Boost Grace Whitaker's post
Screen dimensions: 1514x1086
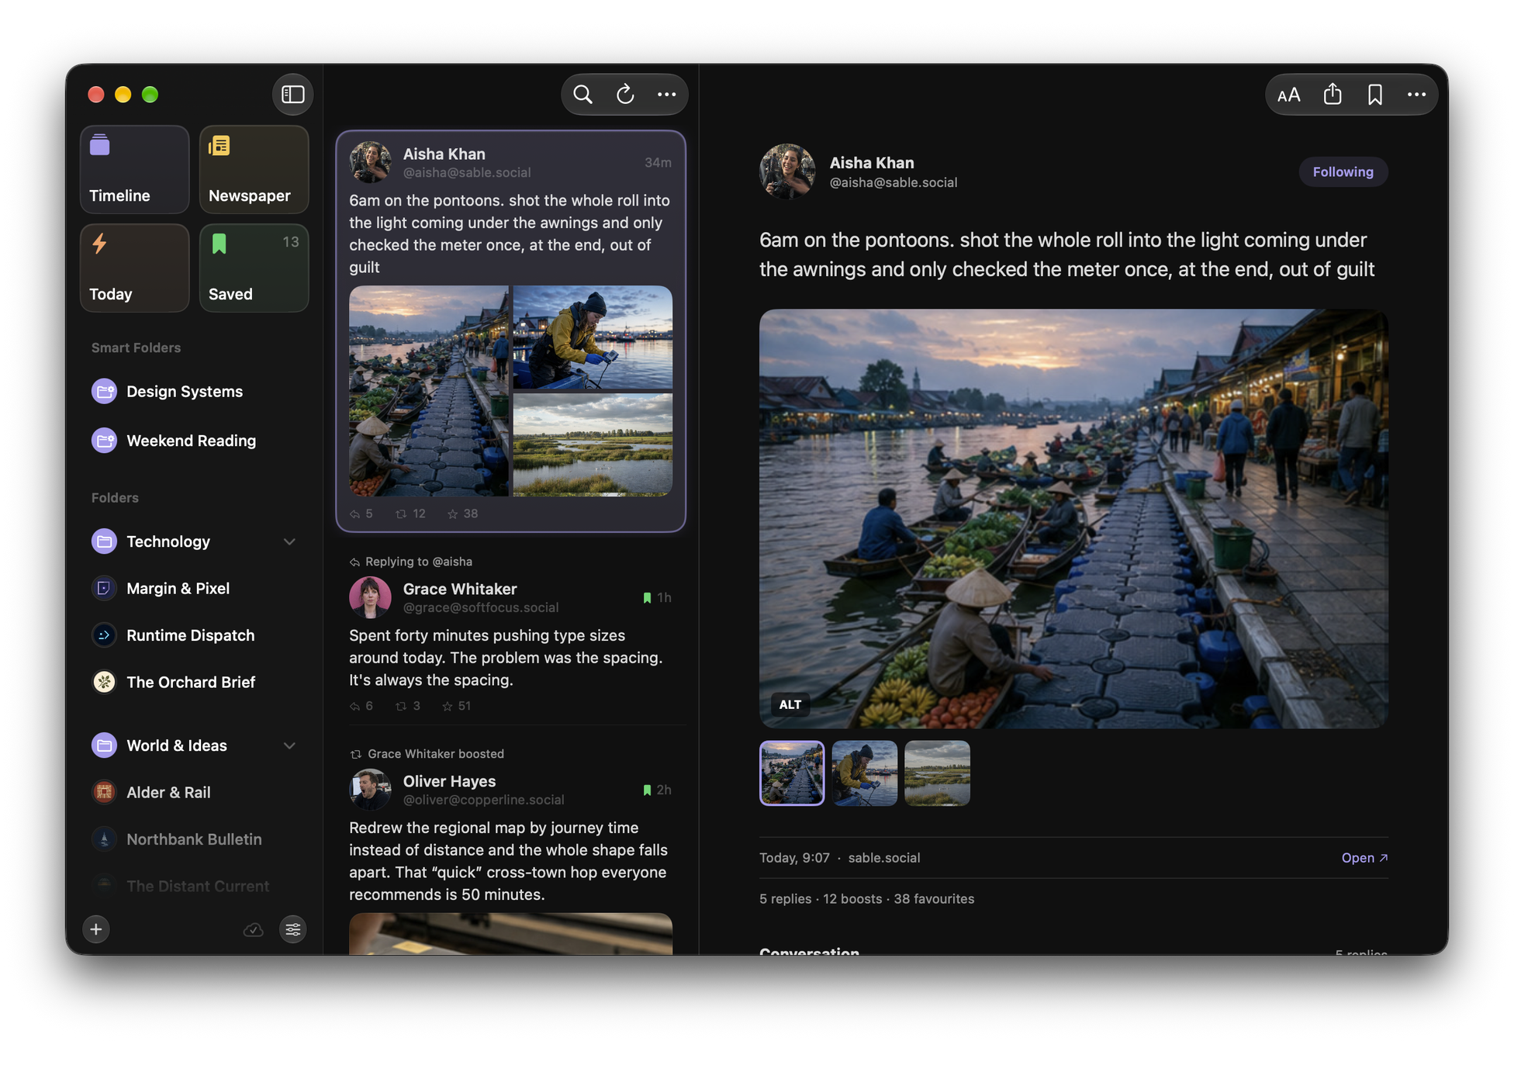point(408,706)
